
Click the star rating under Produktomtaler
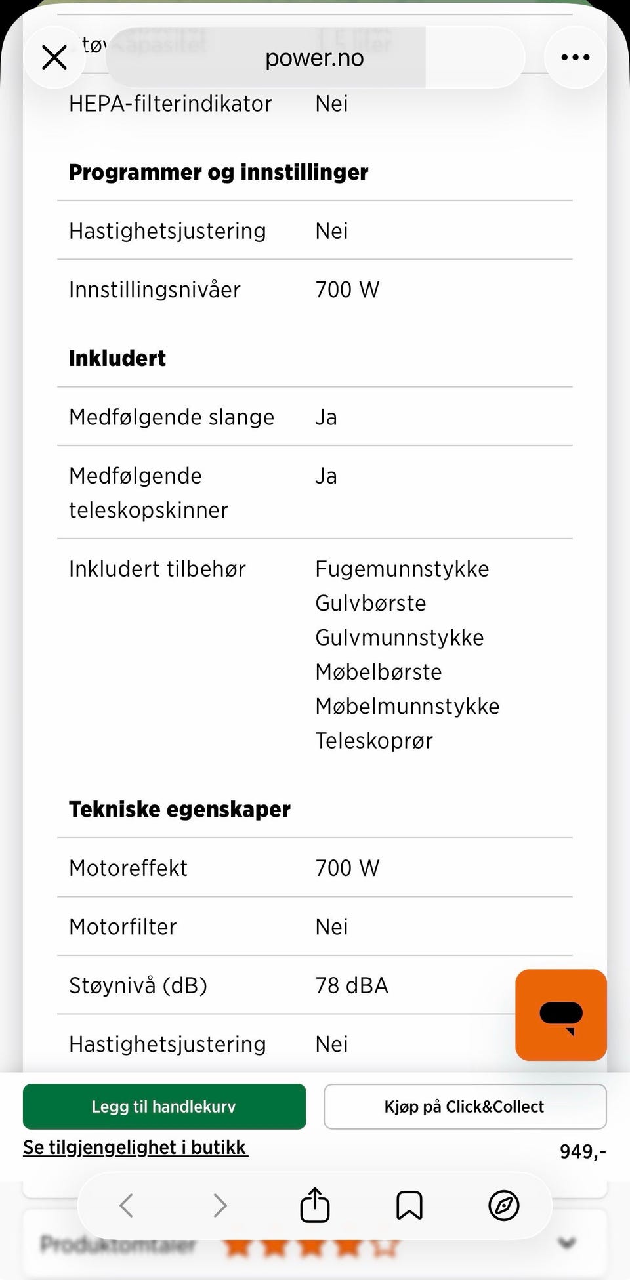pyautogui.click(x=312, y=1244)
